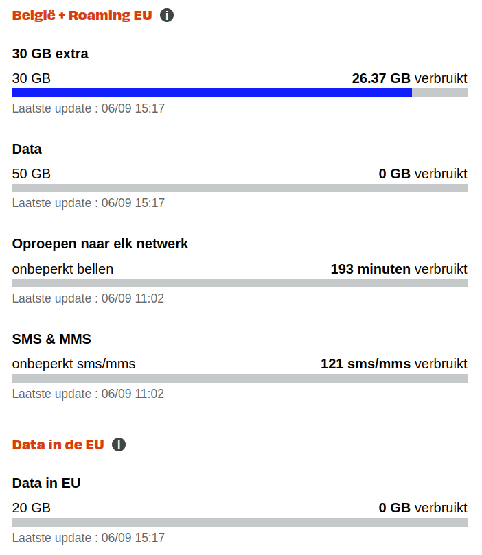Click the 121 sms/mms verbruikt value
The image size is (482, 555).
pos(393,364)
